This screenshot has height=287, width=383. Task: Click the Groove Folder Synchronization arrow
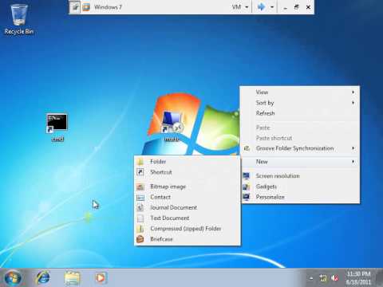pyautogui.click(x=353, y=148)
